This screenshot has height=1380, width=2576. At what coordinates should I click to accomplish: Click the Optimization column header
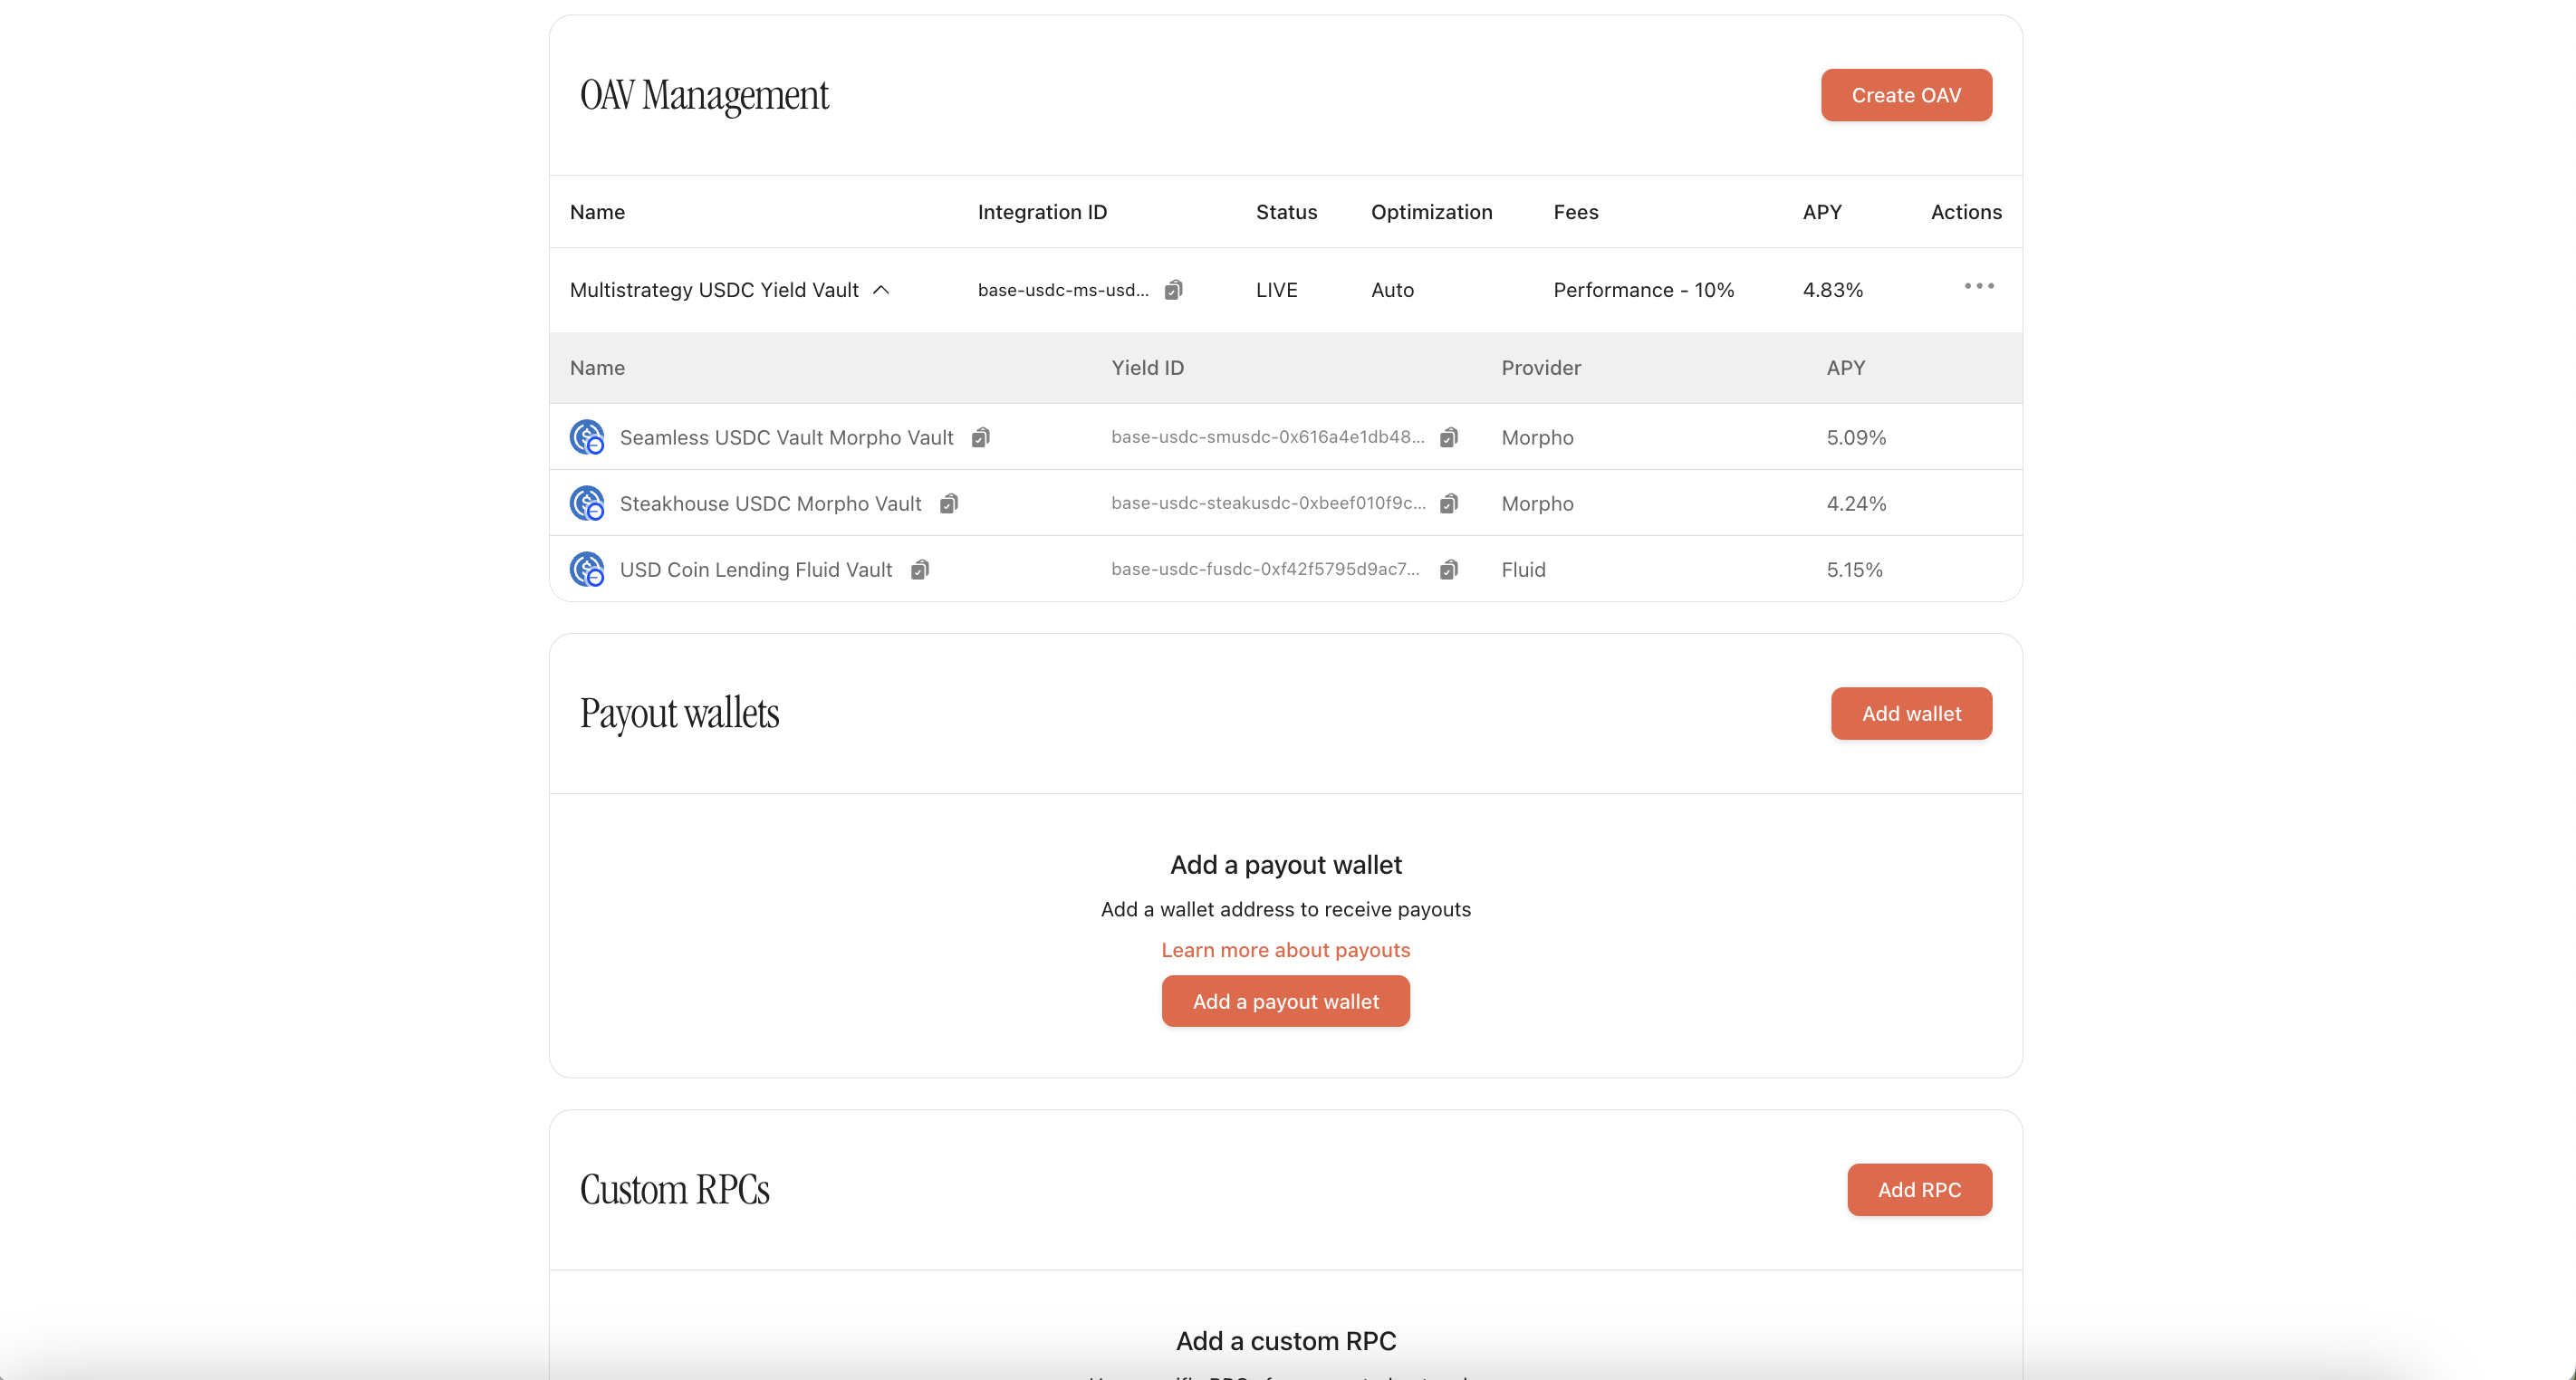(1431, 212)
